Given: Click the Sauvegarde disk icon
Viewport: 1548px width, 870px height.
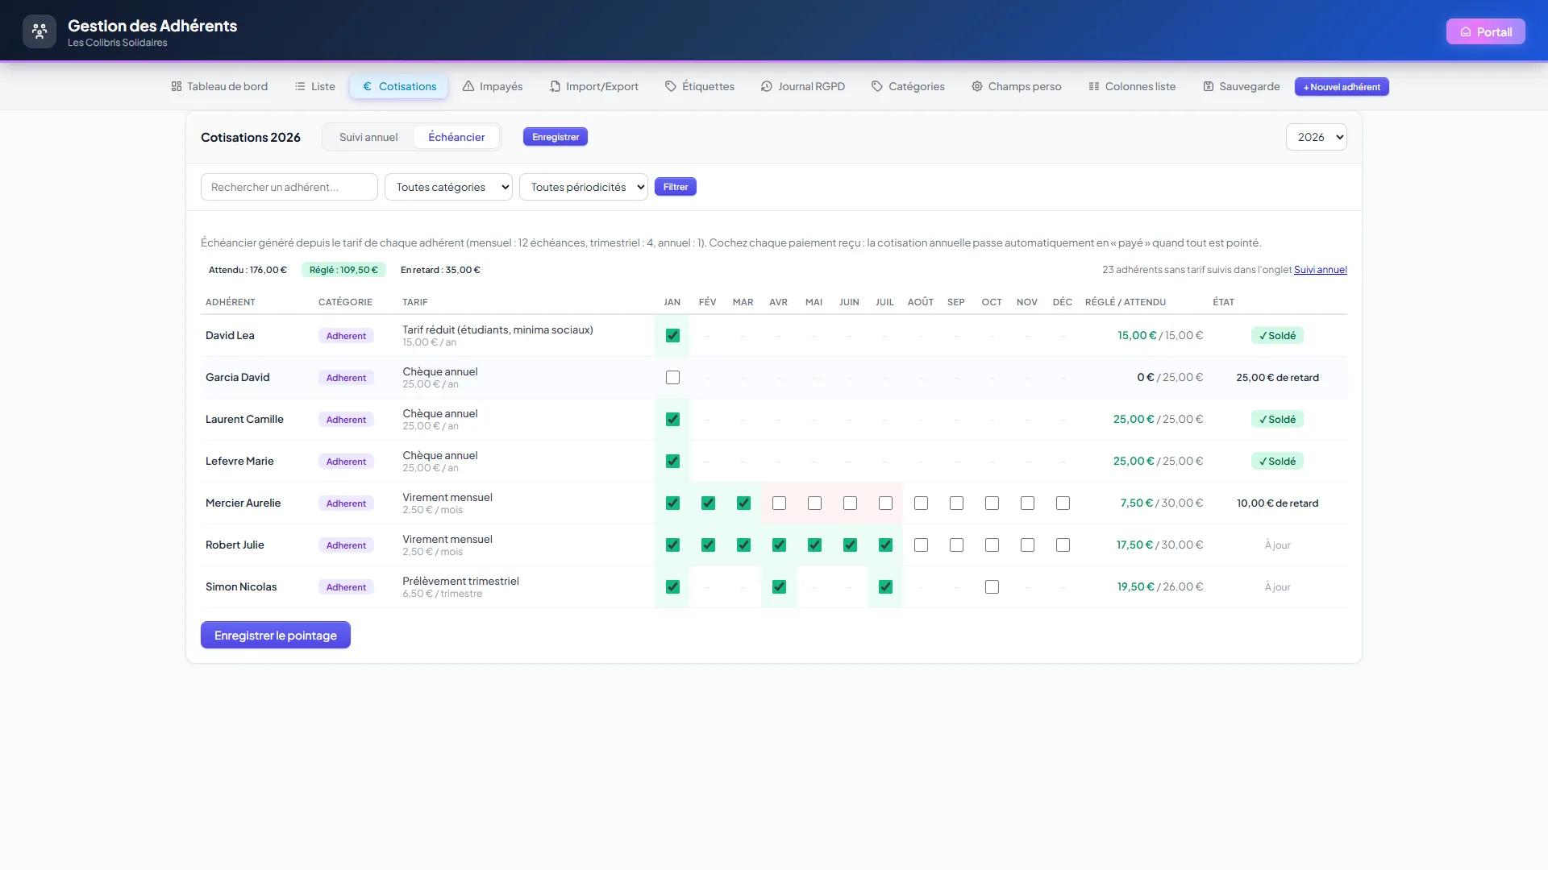Looking at the screenshot, I should pos(1209,86).
